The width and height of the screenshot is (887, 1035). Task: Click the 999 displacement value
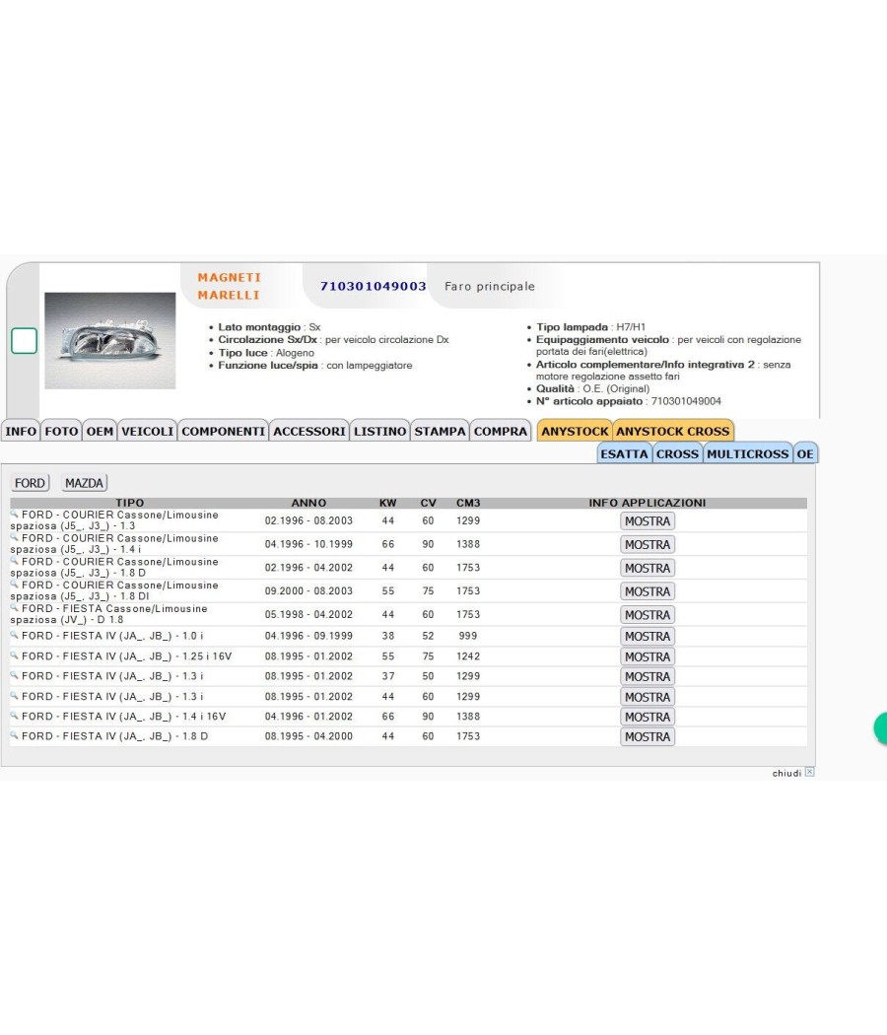468,637
